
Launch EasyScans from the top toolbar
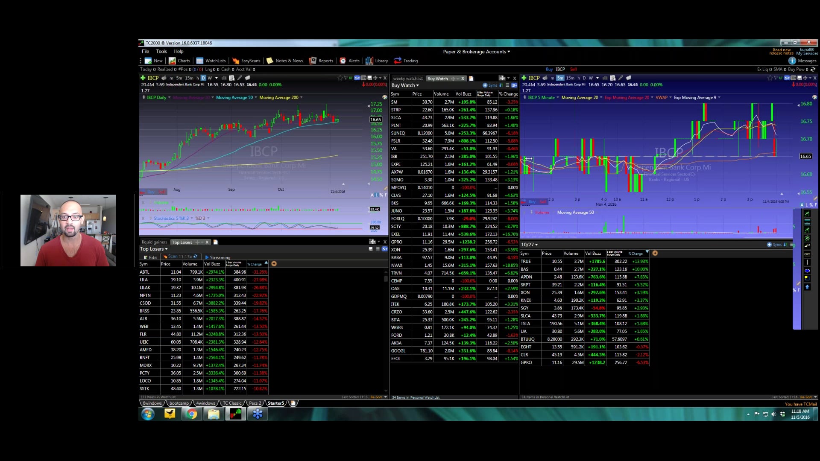(x=247, y=61)
